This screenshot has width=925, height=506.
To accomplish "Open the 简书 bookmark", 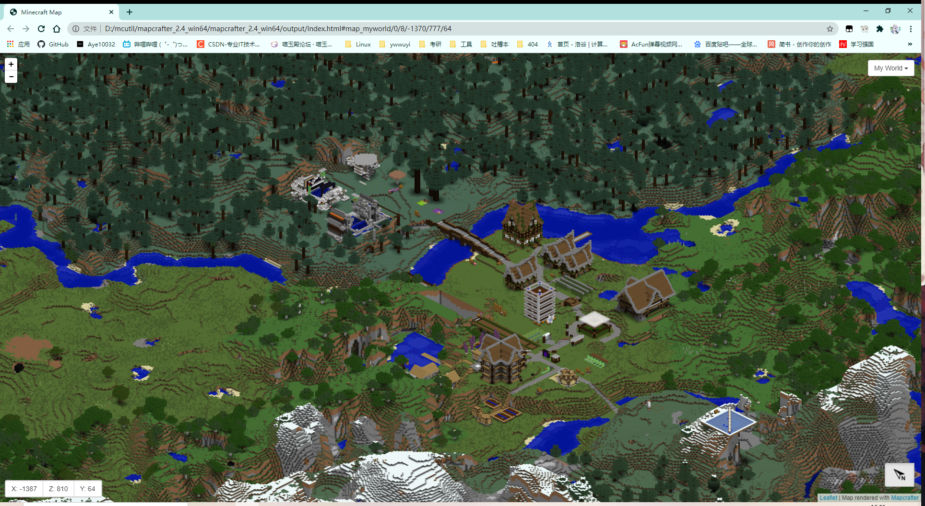I will (x=799, y=44).
